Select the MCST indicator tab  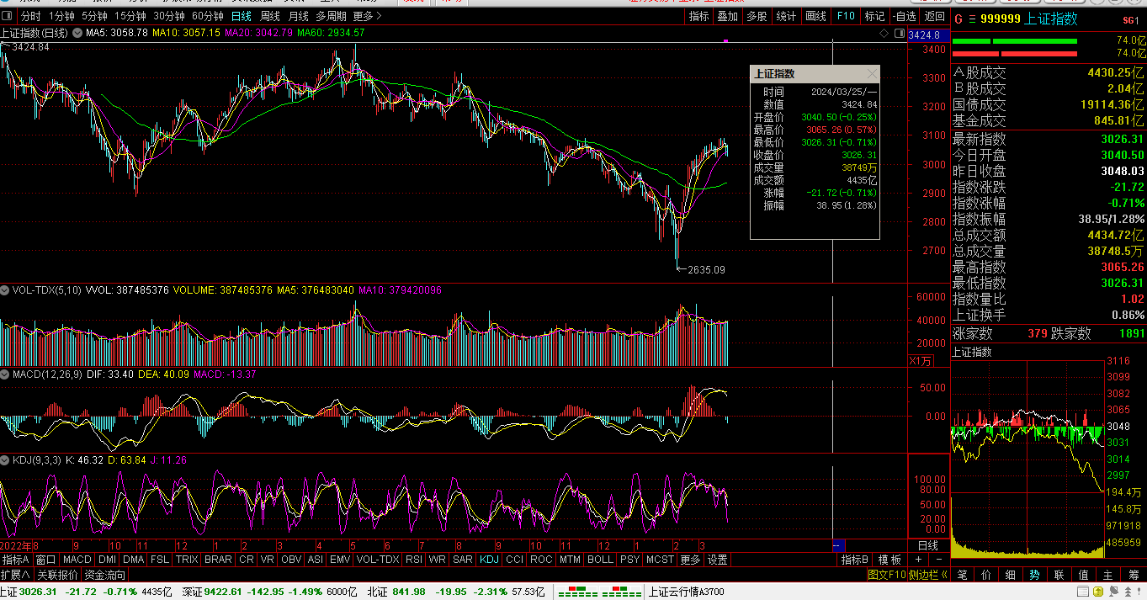(x=661, y=560)
